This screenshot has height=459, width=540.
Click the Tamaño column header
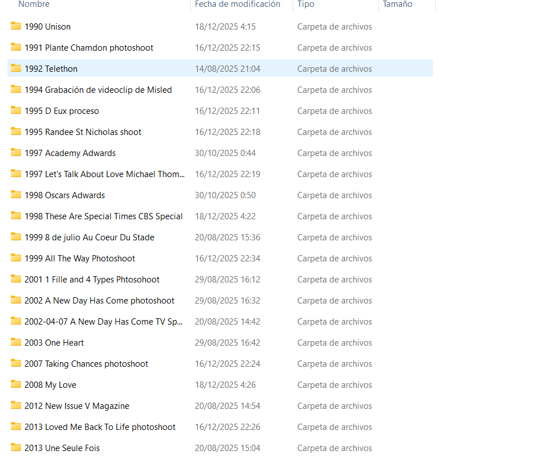tap(398, 5)
